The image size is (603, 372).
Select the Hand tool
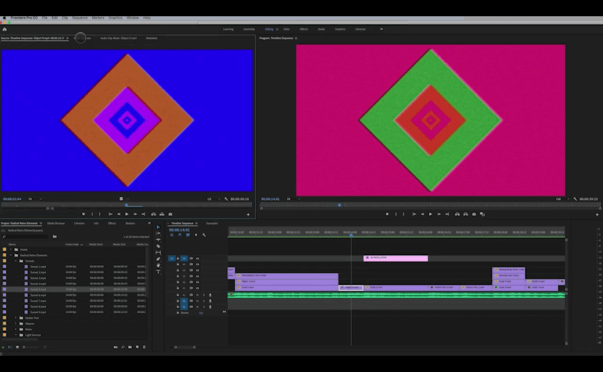[x=158, y=265]
